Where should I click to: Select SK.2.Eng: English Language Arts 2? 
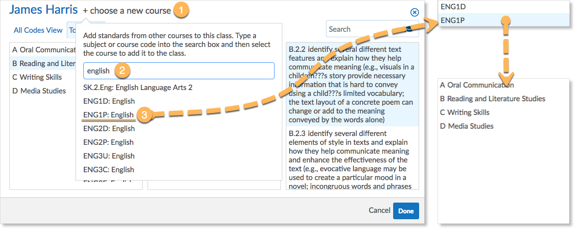pyautogui.click(x=138, y=88)
